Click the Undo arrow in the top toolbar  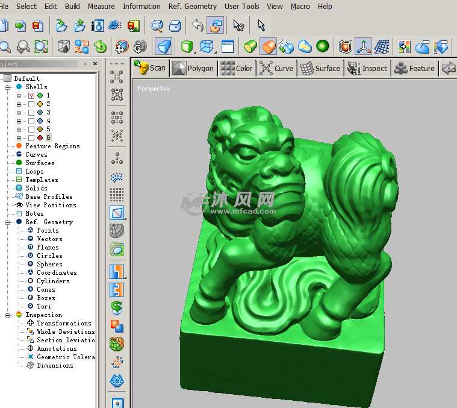(197, 25)
